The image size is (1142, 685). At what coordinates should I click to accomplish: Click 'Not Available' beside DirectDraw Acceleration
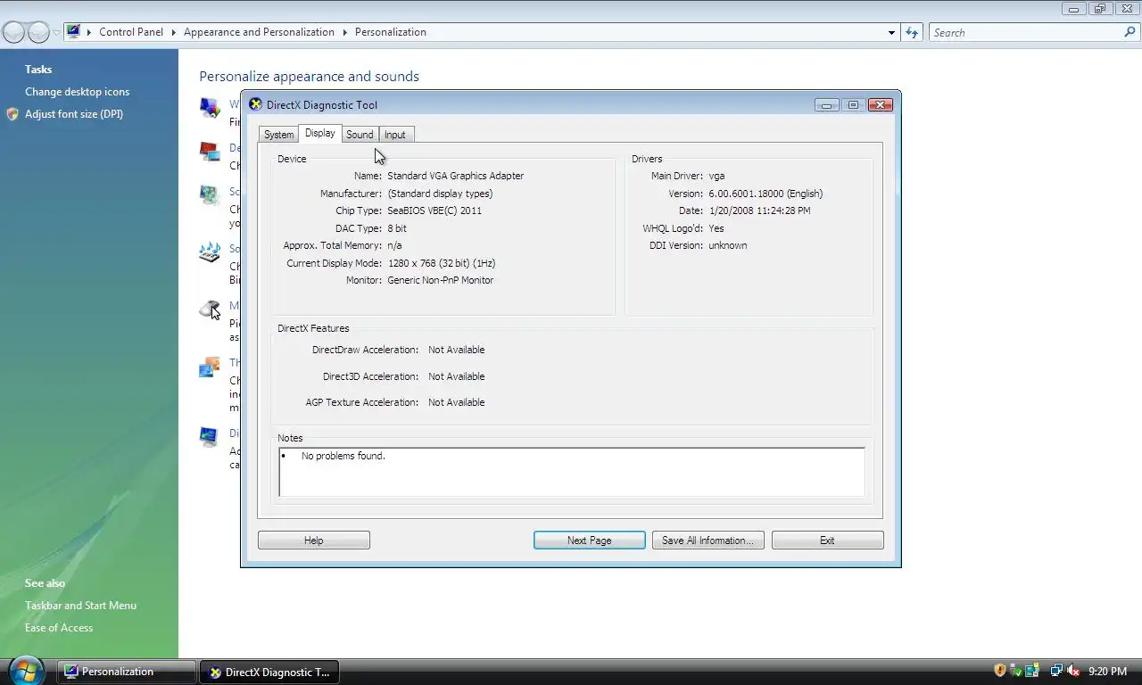[x=457, y=350]
